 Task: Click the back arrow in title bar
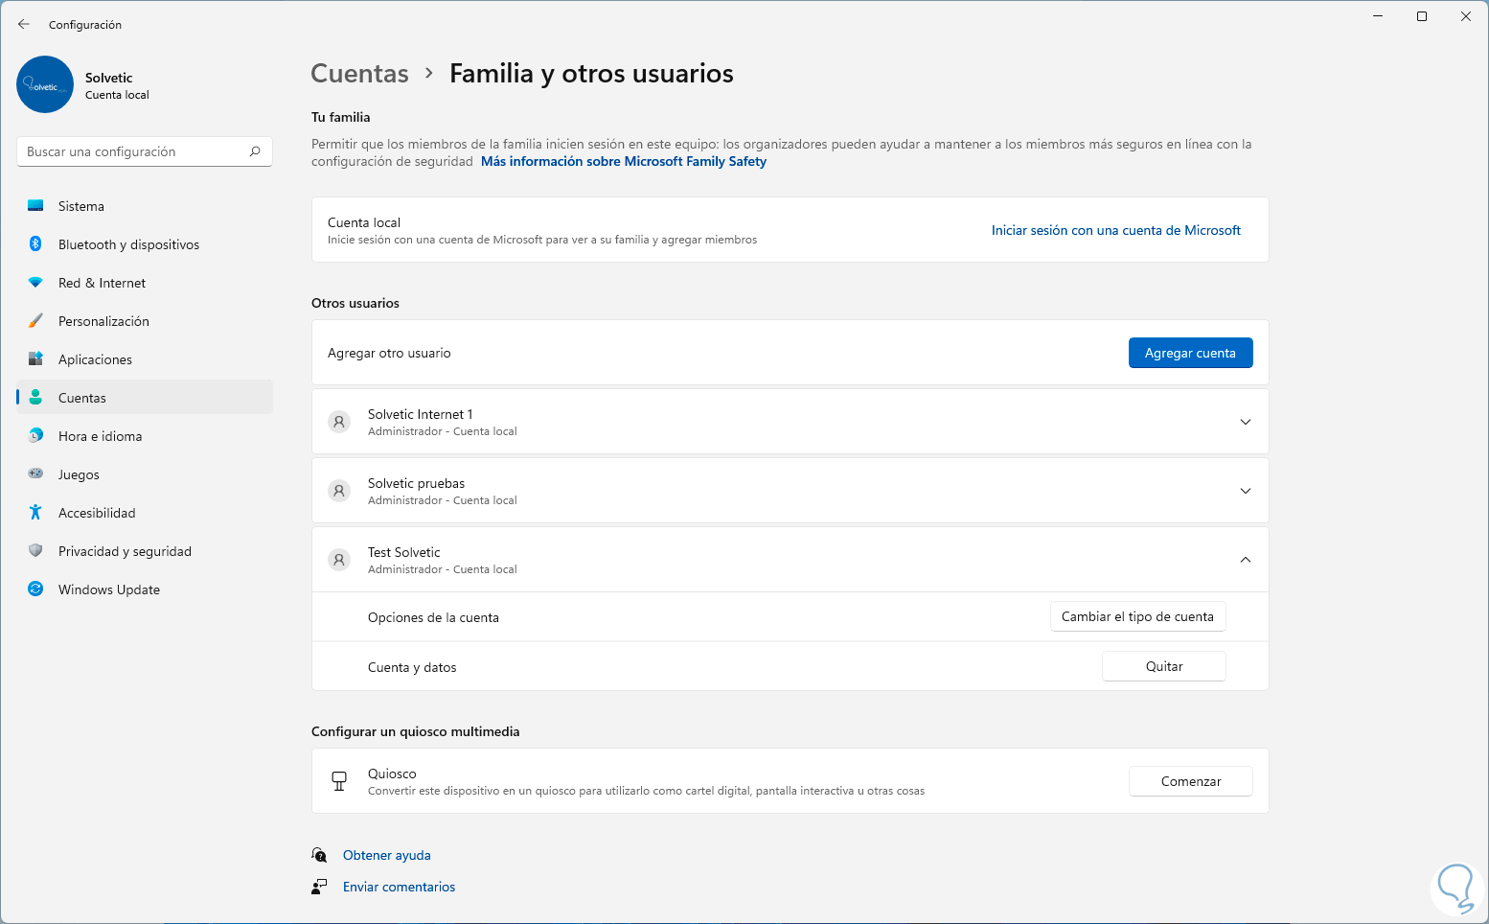(x=24, y=25)
